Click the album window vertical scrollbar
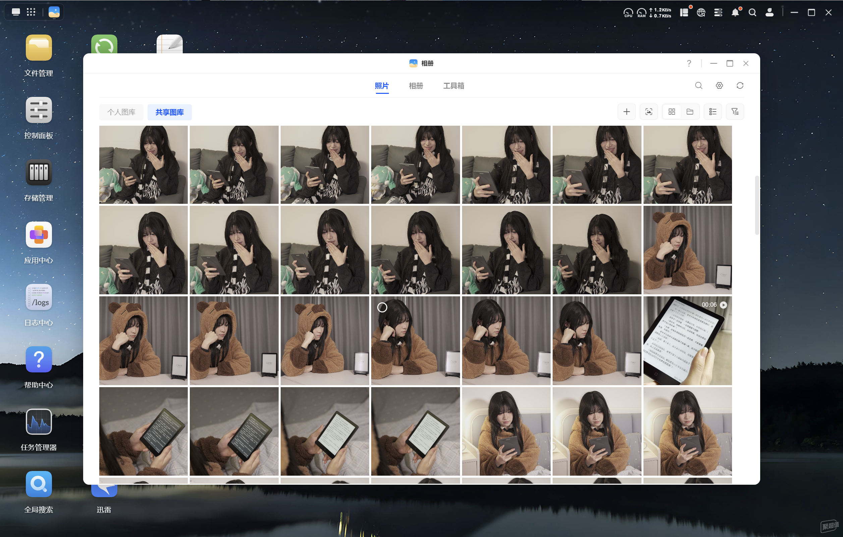This screenshot has height=537, width=843. pyautogui.click(x=757, y=205)
